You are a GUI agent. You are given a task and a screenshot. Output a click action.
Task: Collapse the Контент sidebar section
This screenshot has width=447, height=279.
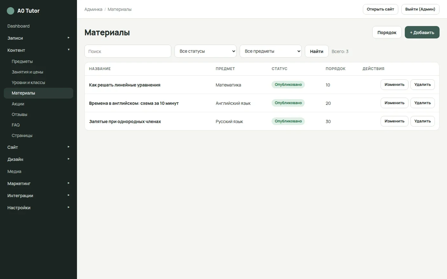point(38,50)
